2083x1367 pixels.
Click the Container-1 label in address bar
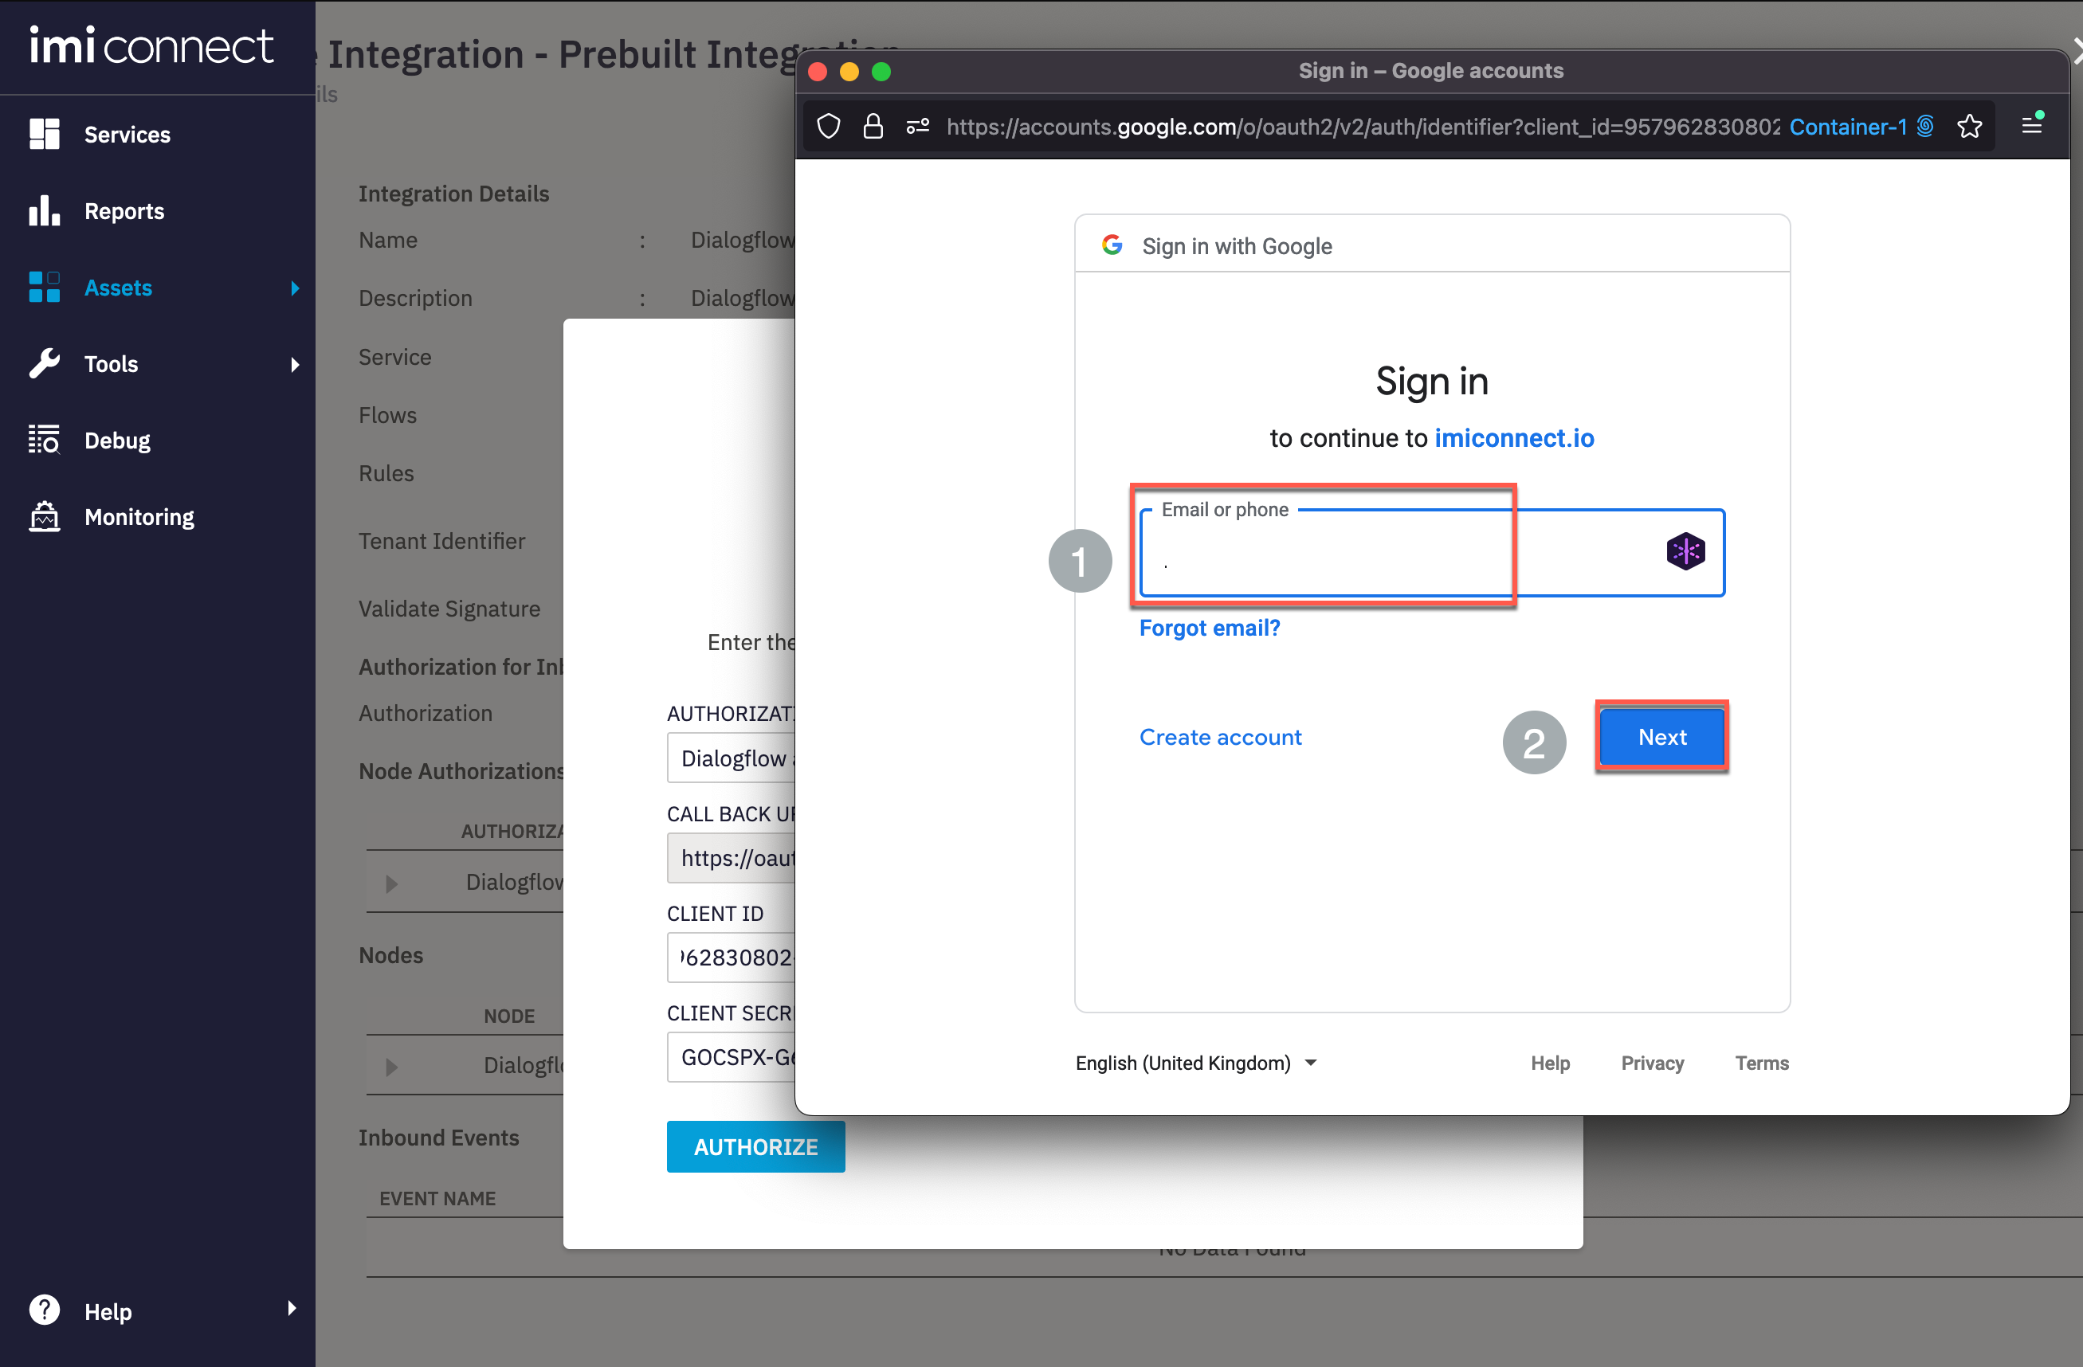pyautogui.click(x=1848, y=127)
